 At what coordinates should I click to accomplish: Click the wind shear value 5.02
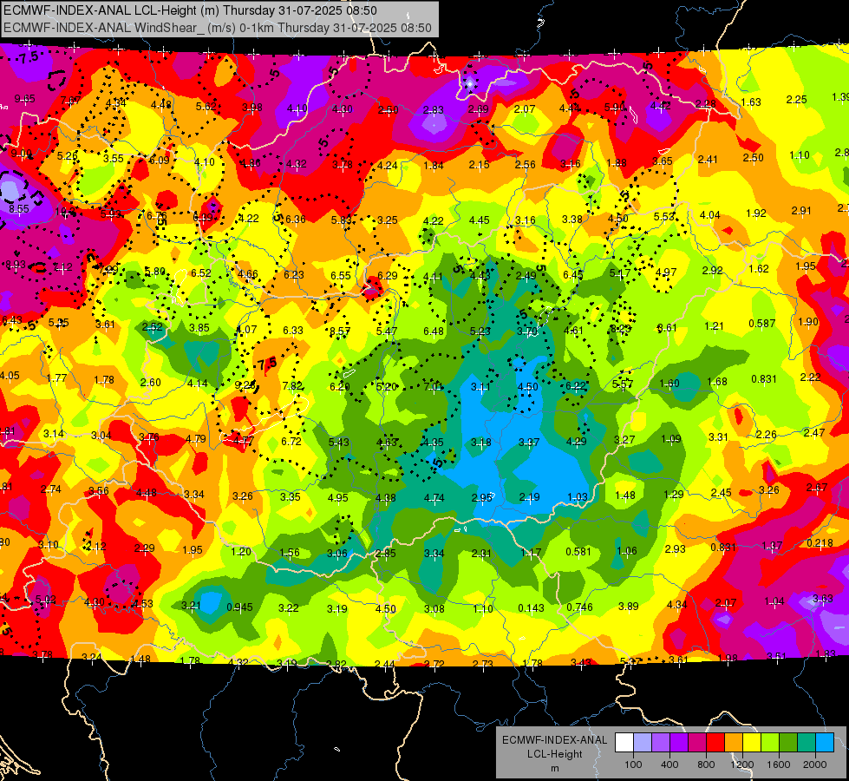45,600
